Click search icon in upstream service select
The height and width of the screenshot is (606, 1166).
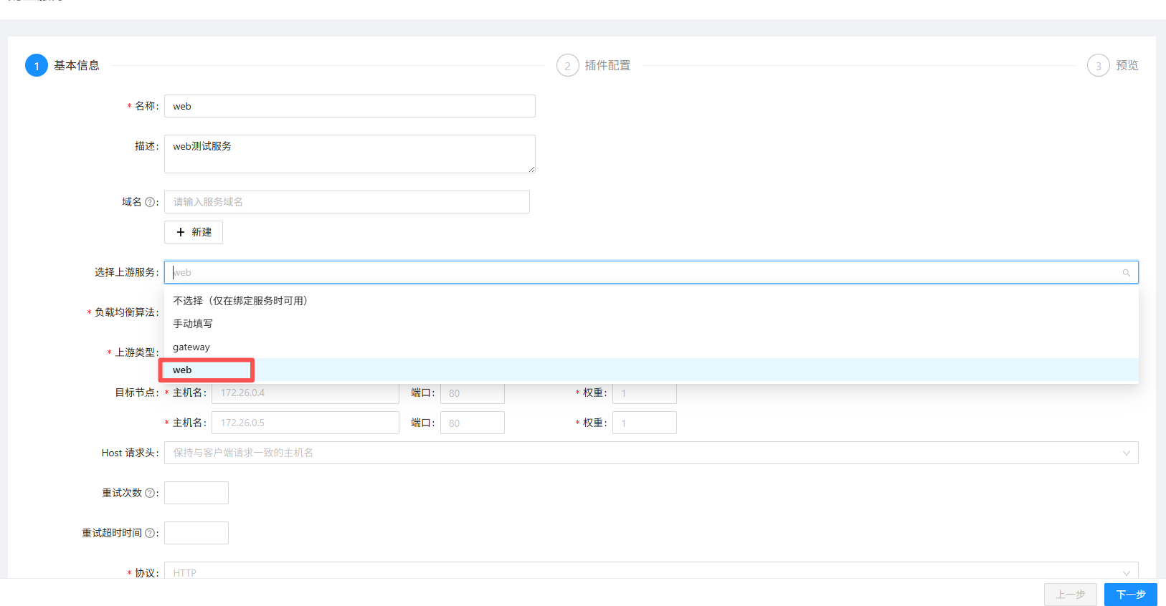[x=1126, y=273]
